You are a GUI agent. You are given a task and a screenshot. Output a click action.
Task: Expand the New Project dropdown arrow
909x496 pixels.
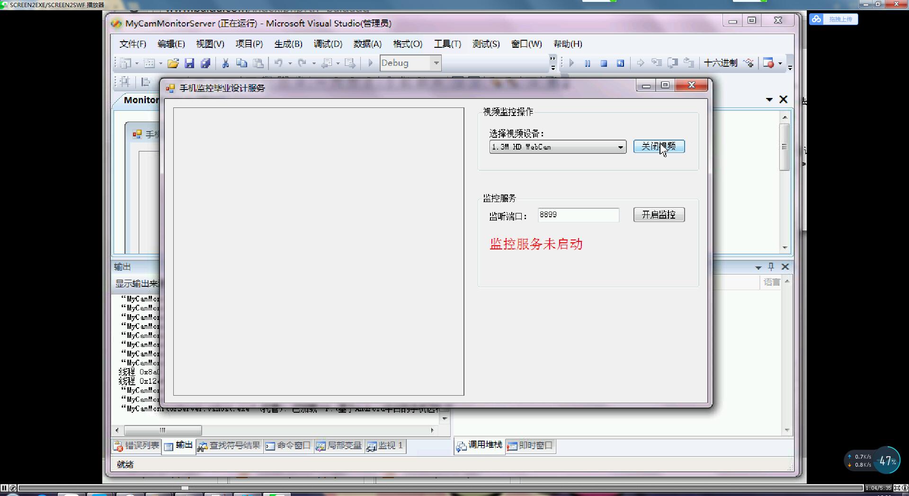pyautogui.click(x=137, y=63)
